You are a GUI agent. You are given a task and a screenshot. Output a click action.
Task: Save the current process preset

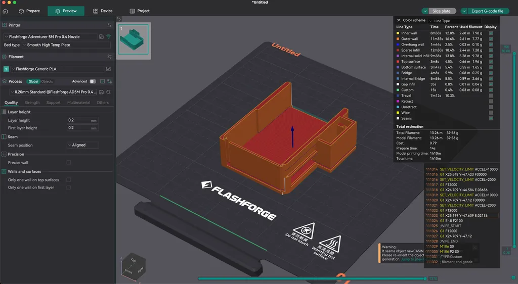pos(101,92)
